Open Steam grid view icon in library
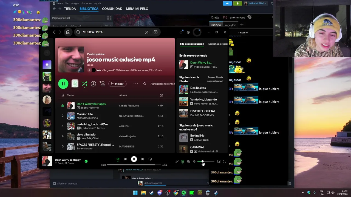The width and height of the screenshot is (351, 197). (109, 18)
